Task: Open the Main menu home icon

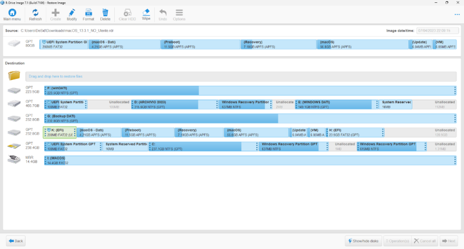Action: coord(12,14)
